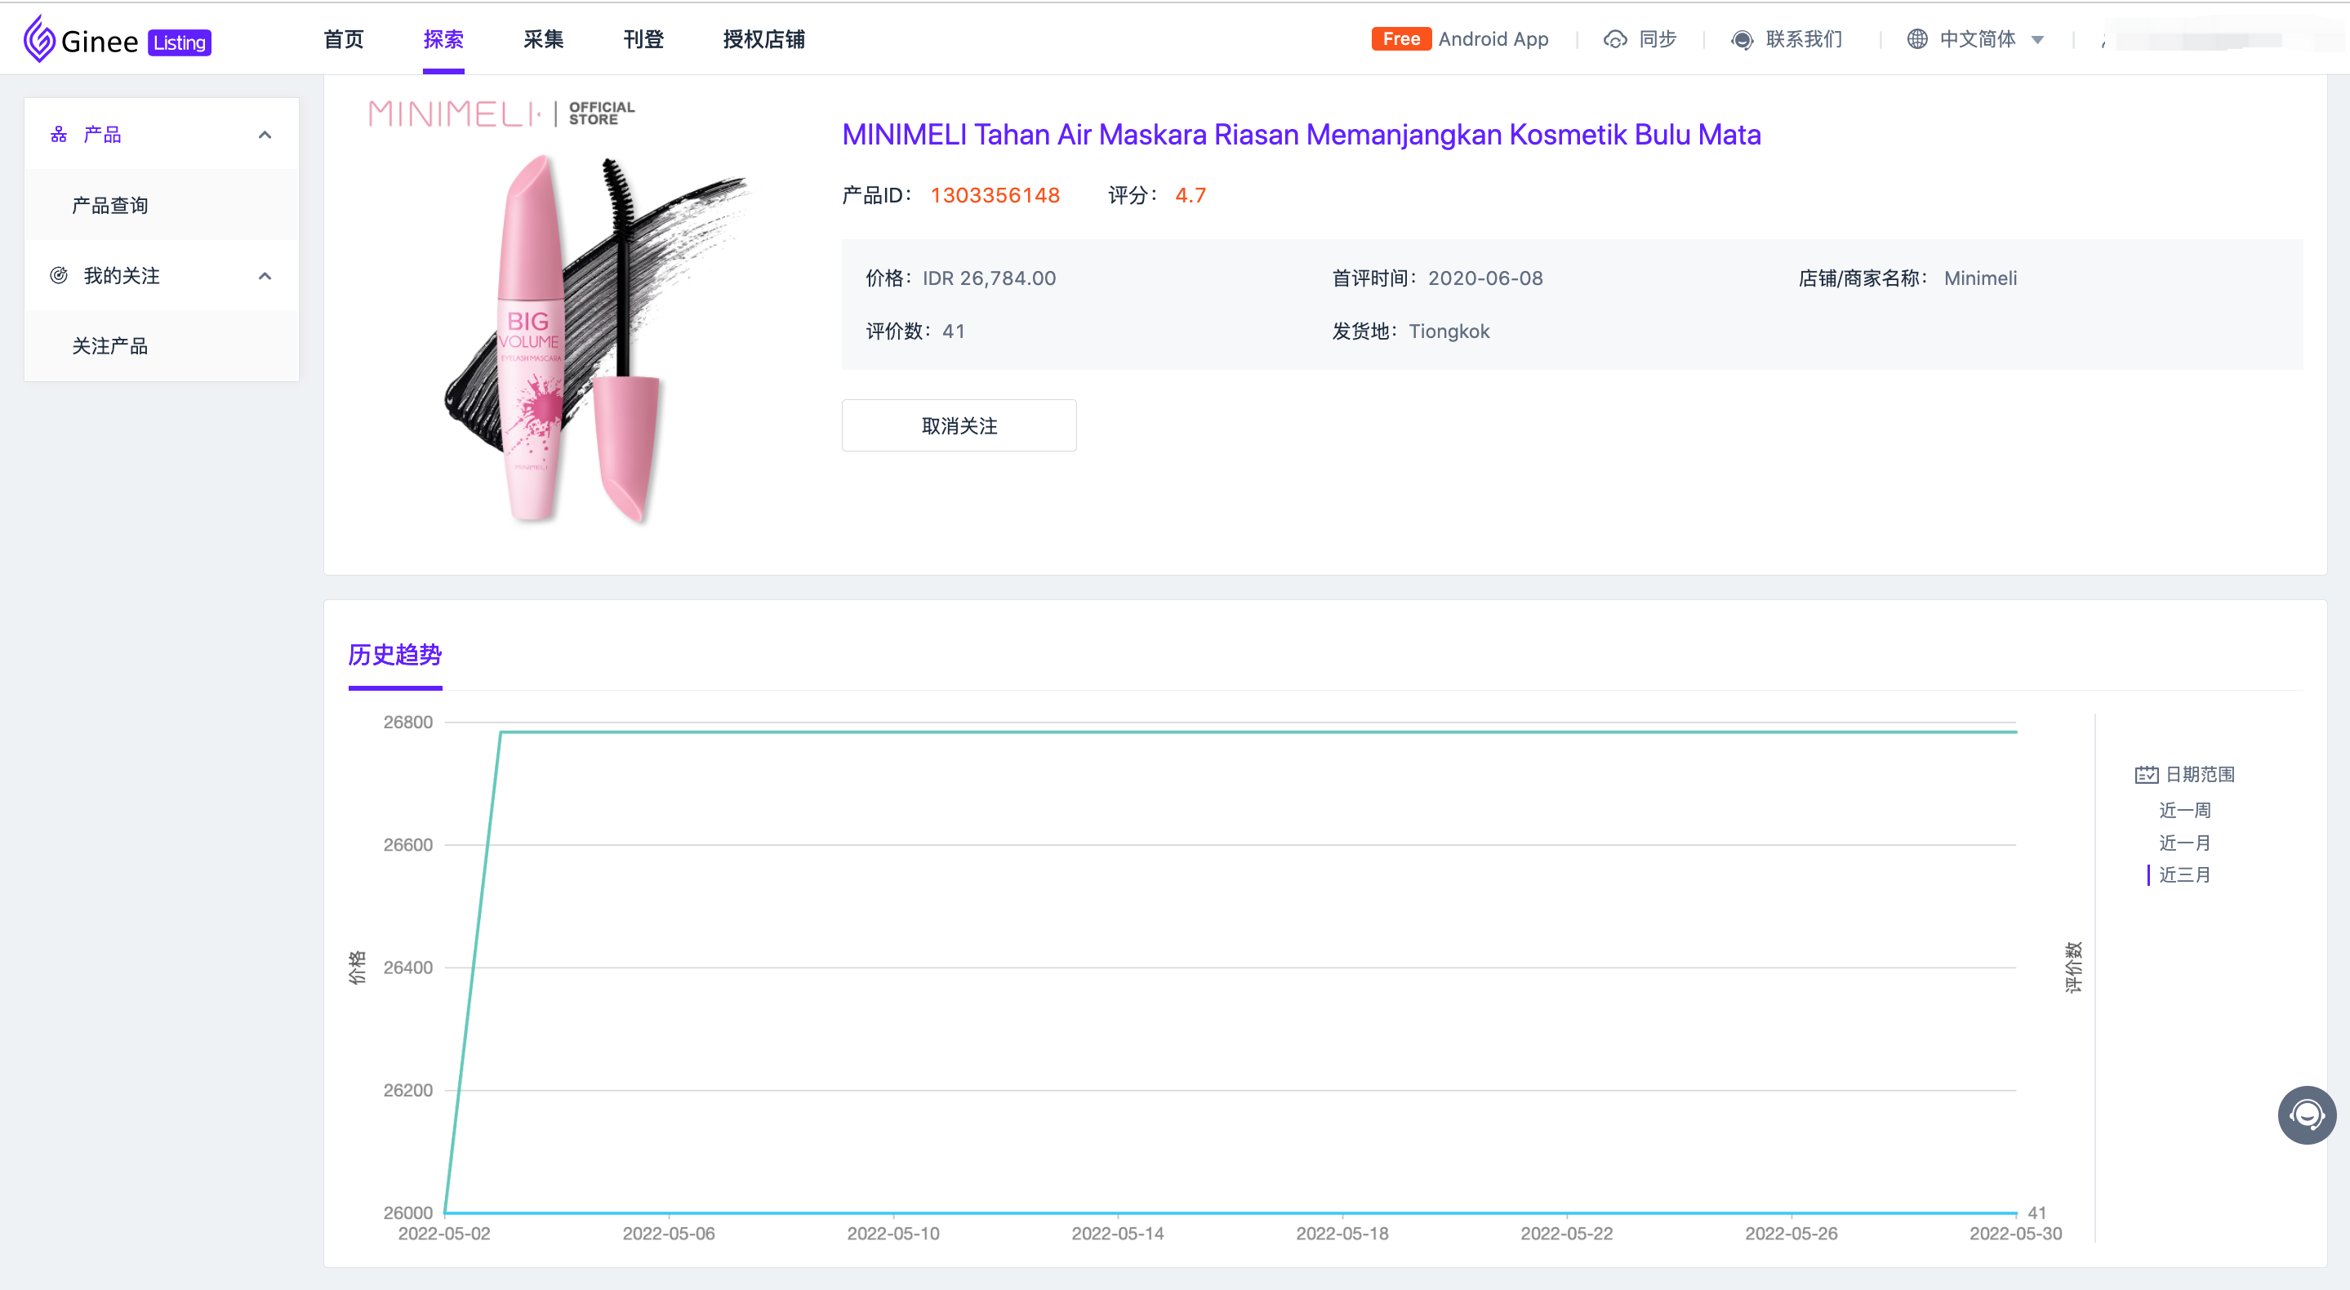Select the 探索 navigation tab
This screenshot has height=1290, width=2350.
point(443,39)
